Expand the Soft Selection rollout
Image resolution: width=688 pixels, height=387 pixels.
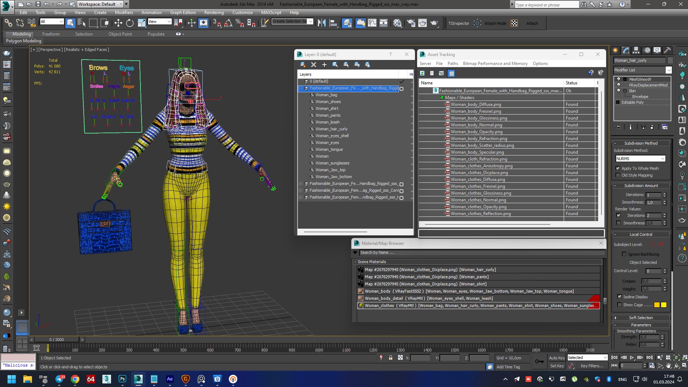tap(641, 318)
